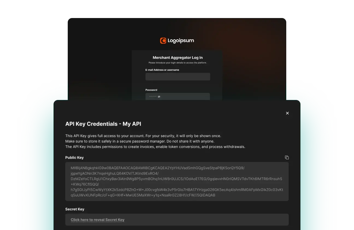354x230 pixels.
Task: Copy the Public Key with the copy icon
Action: pyautogui.click(x=287, y=158)
